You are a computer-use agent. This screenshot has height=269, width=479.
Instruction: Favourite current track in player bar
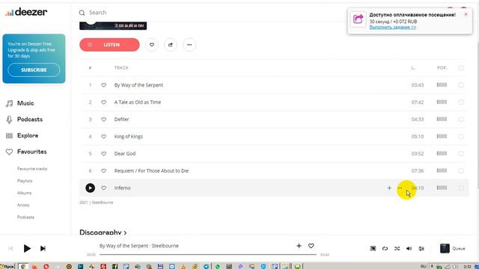coord(311,246)
